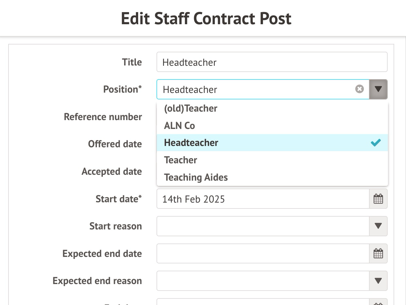Click the Title field label
This screenshot has height=305, width=406.
coord(132,62)
